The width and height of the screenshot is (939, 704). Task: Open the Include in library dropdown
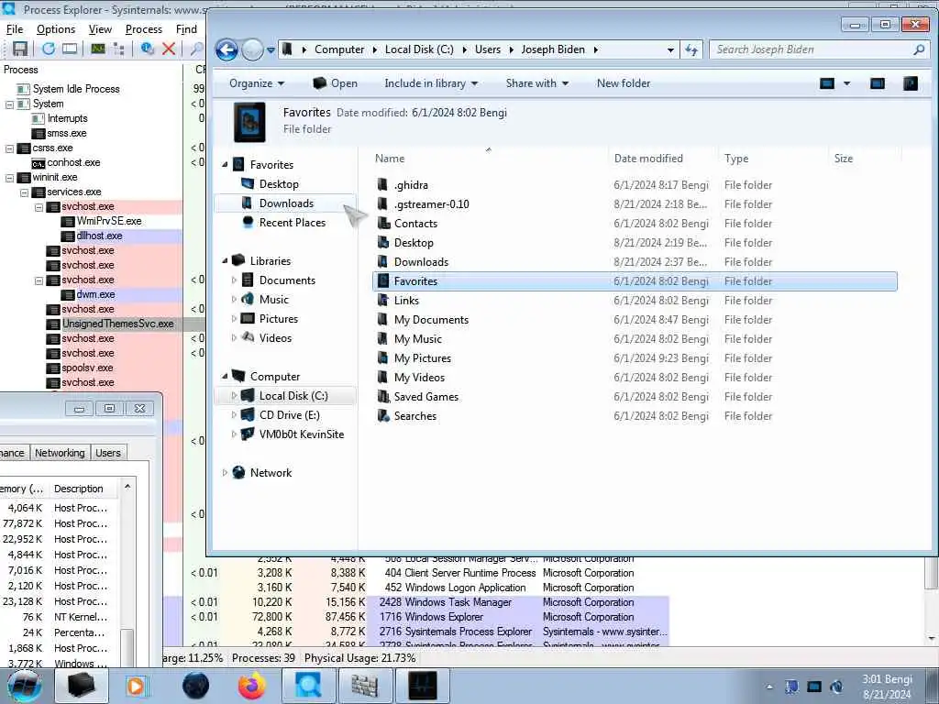[x=431, y=83]
